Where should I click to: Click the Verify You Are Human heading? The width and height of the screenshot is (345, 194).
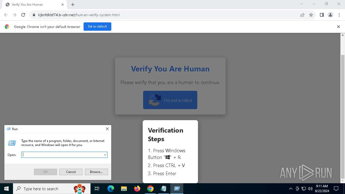coord(170,69)
